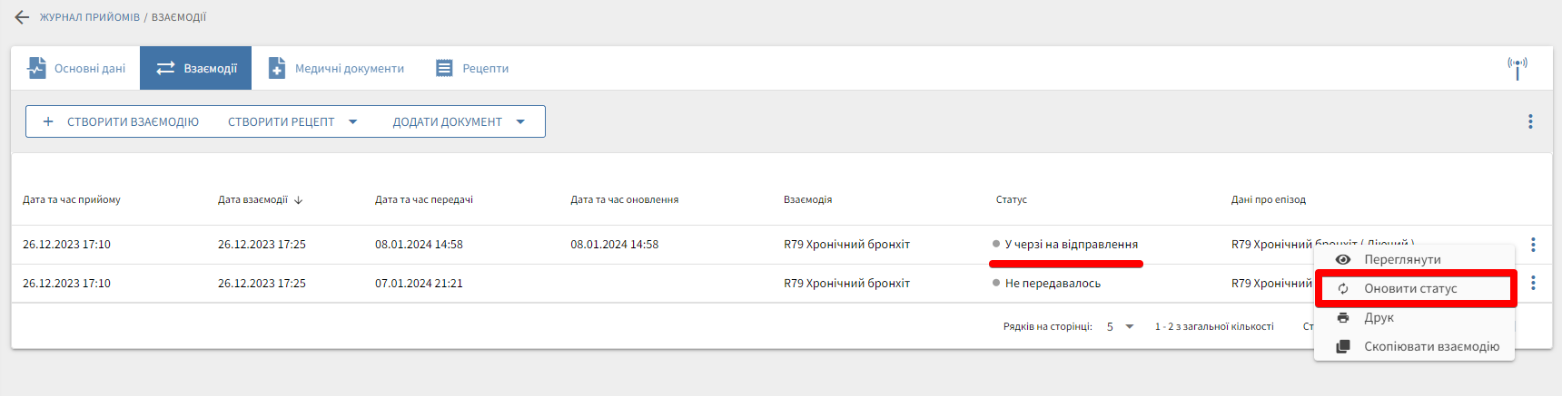Sort by Дата взаємодії arrow icon
The height and width of the screenshot is (396, 1562).
(299, 200)
